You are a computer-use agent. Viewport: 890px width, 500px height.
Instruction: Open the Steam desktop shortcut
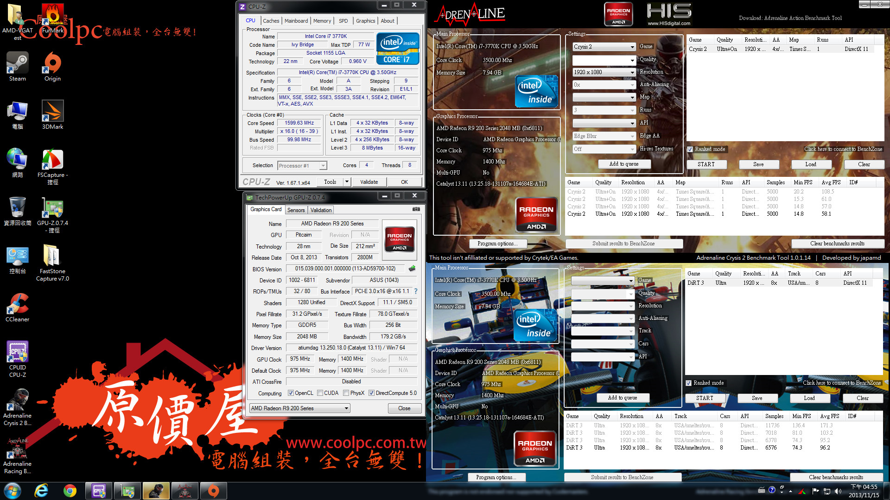17,67
